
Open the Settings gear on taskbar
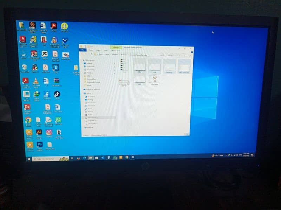point(133,157)
